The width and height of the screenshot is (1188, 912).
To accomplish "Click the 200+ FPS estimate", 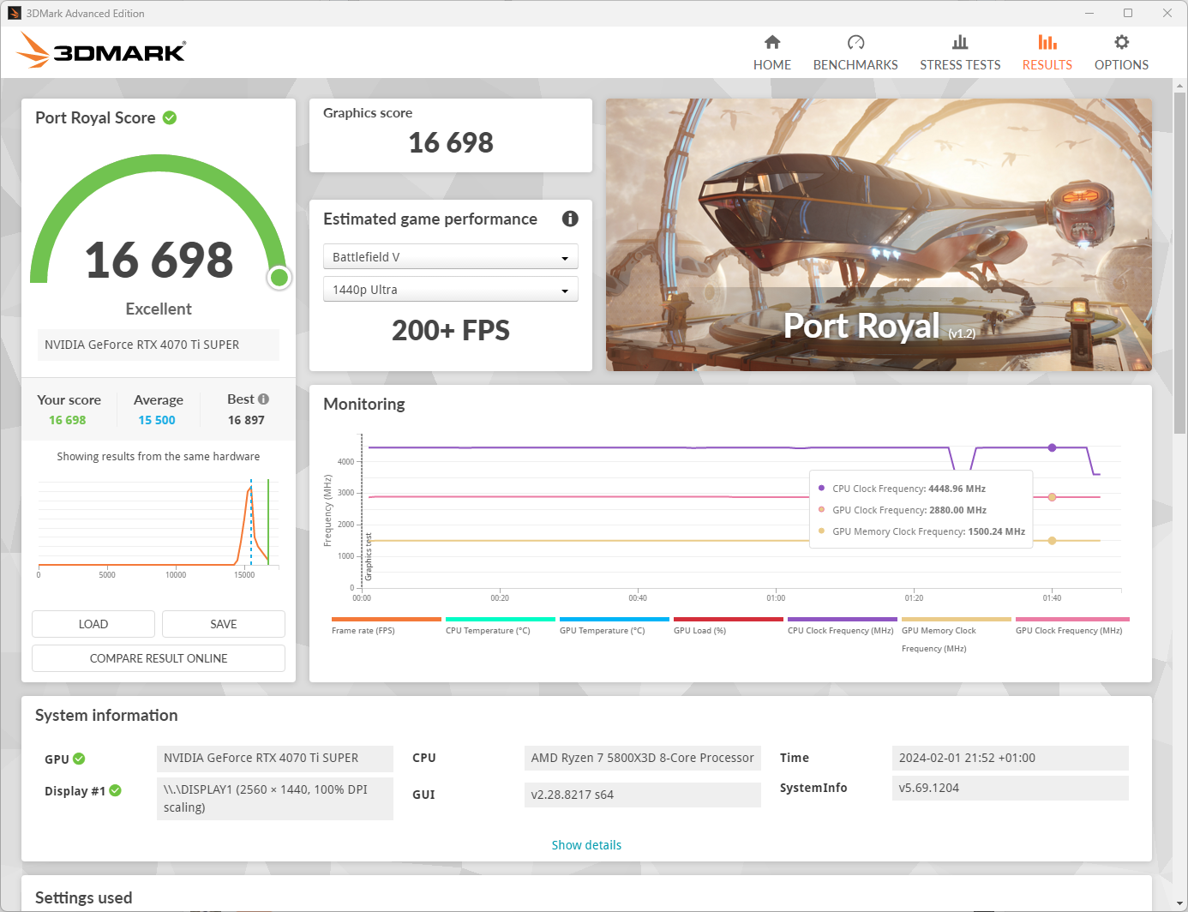I will click(x=451, y=330).
